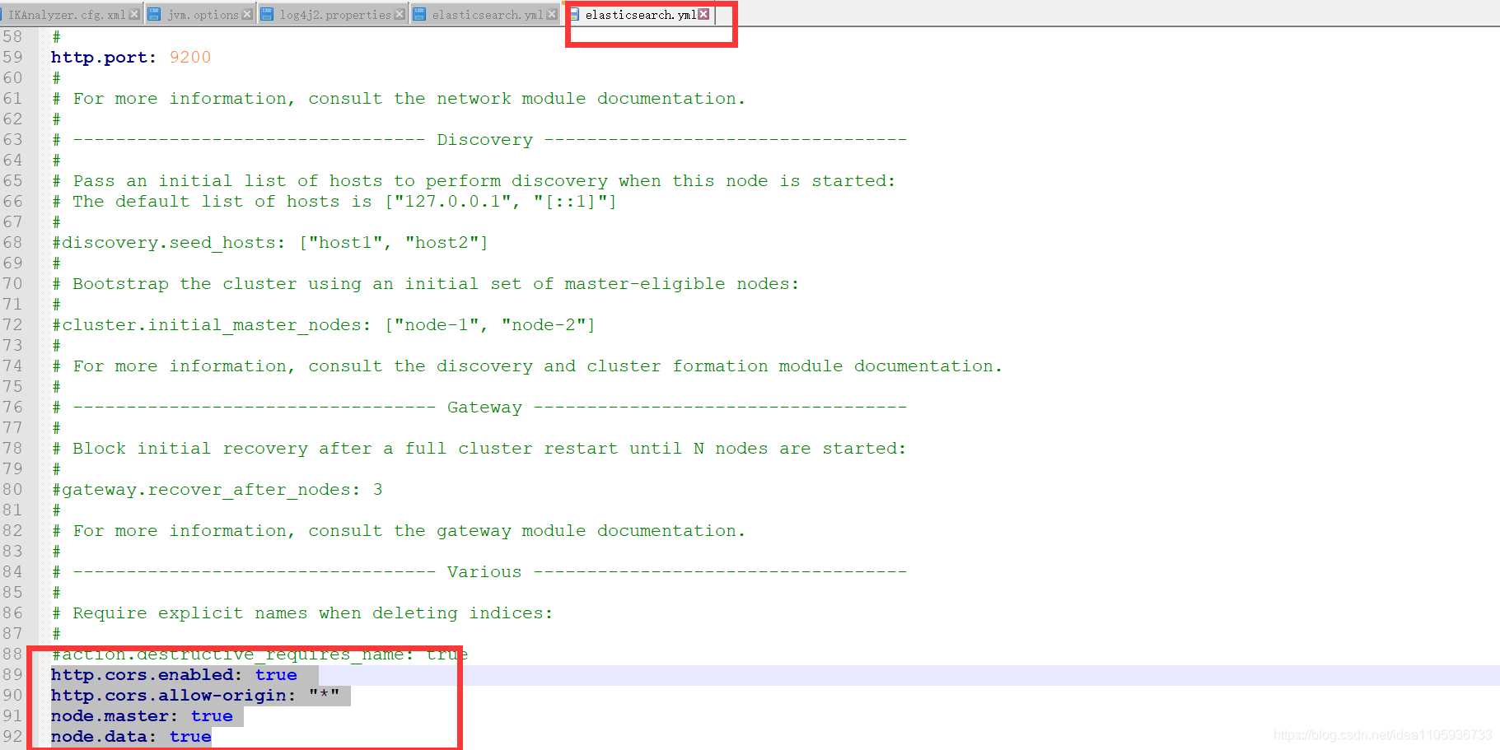Click the #discovery.seed_hosts line
The image size is (1500, 750).
[x=270, y=242]
